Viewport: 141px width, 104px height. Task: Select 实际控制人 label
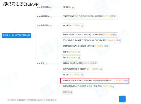tap(45, 16)
